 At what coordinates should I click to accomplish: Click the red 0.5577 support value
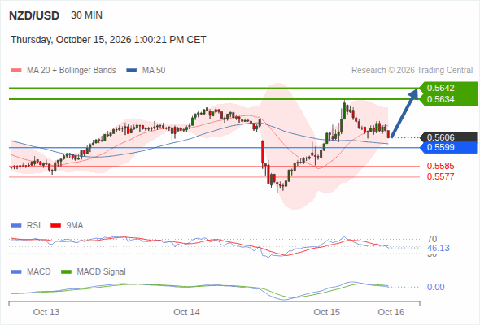(x=440, y=176)
